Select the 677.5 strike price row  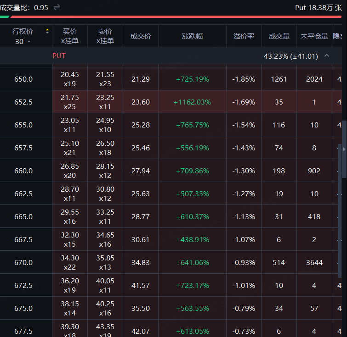click(x=171, y=329)
